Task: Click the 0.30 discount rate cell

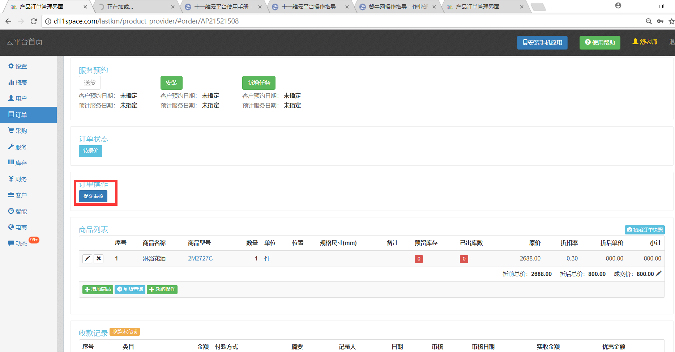Action: click(572, 259)
